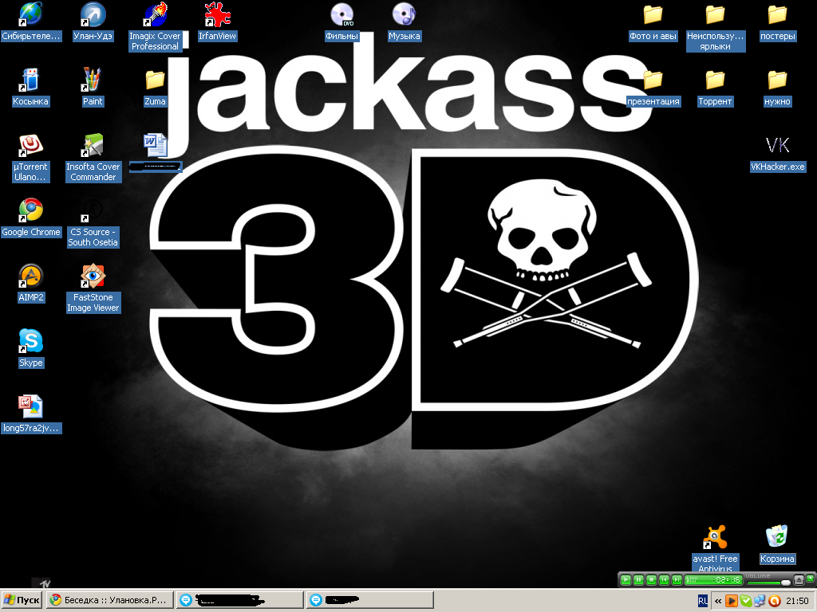Skip to next track in mini player
817x612 pixels.
(677, 580)
